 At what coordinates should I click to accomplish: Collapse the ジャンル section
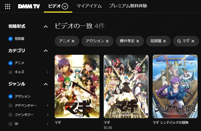point(46,84)
